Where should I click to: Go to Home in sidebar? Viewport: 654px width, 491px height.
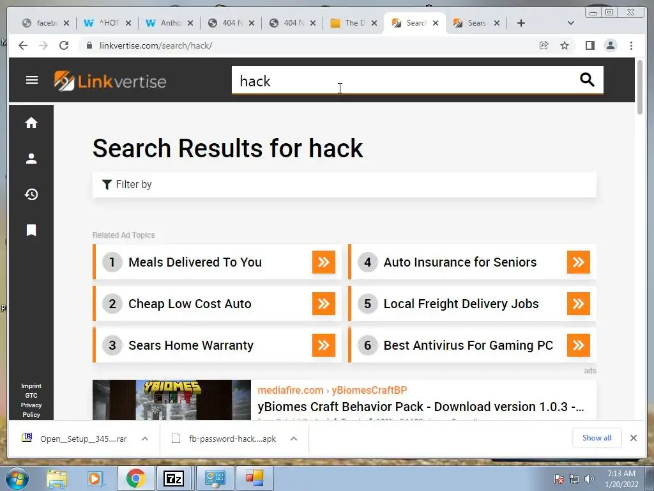click(31, 123)
